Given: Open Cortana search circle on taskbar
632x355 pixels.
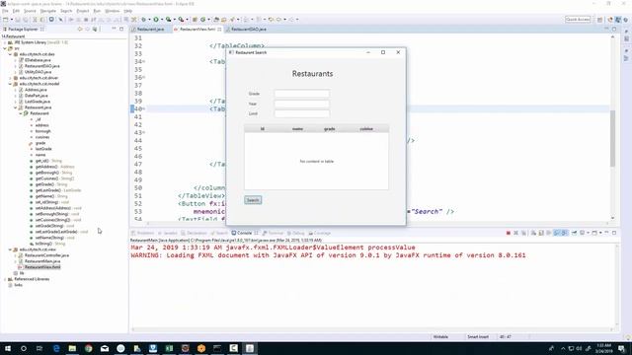Looking at the screenshot, I should pyautogui.click(x=24, y=348).
